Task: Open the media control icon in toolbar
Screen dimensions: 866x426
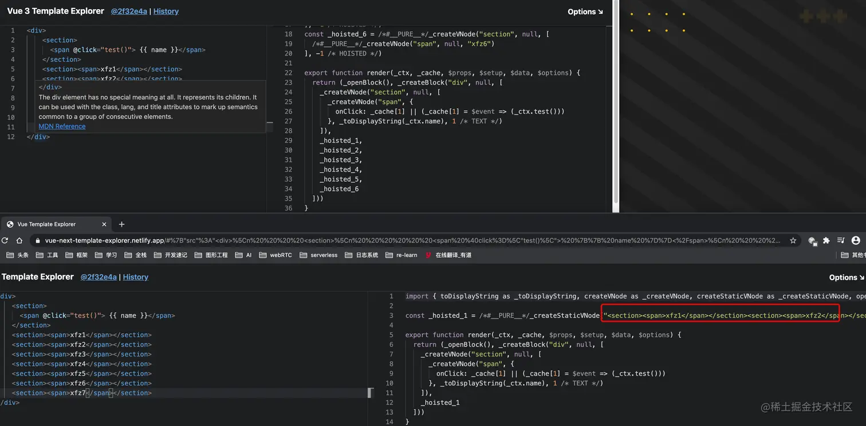Action: pos(841,241)
